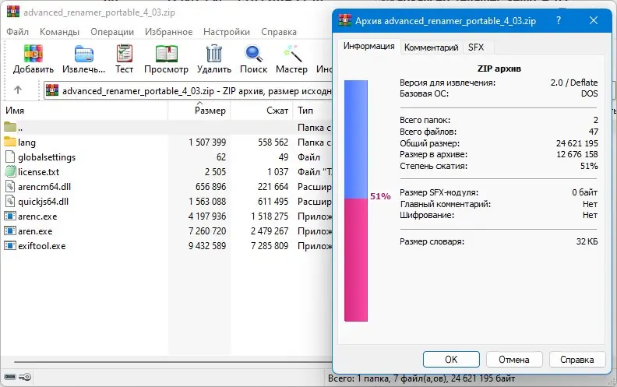Click the Удалить trash bin icon
This screenshot has width=617, height=387.
(x=214, y=53)
